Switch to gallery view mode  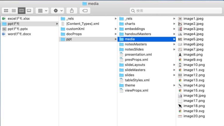pyautogui.click(x=29, y=11)
